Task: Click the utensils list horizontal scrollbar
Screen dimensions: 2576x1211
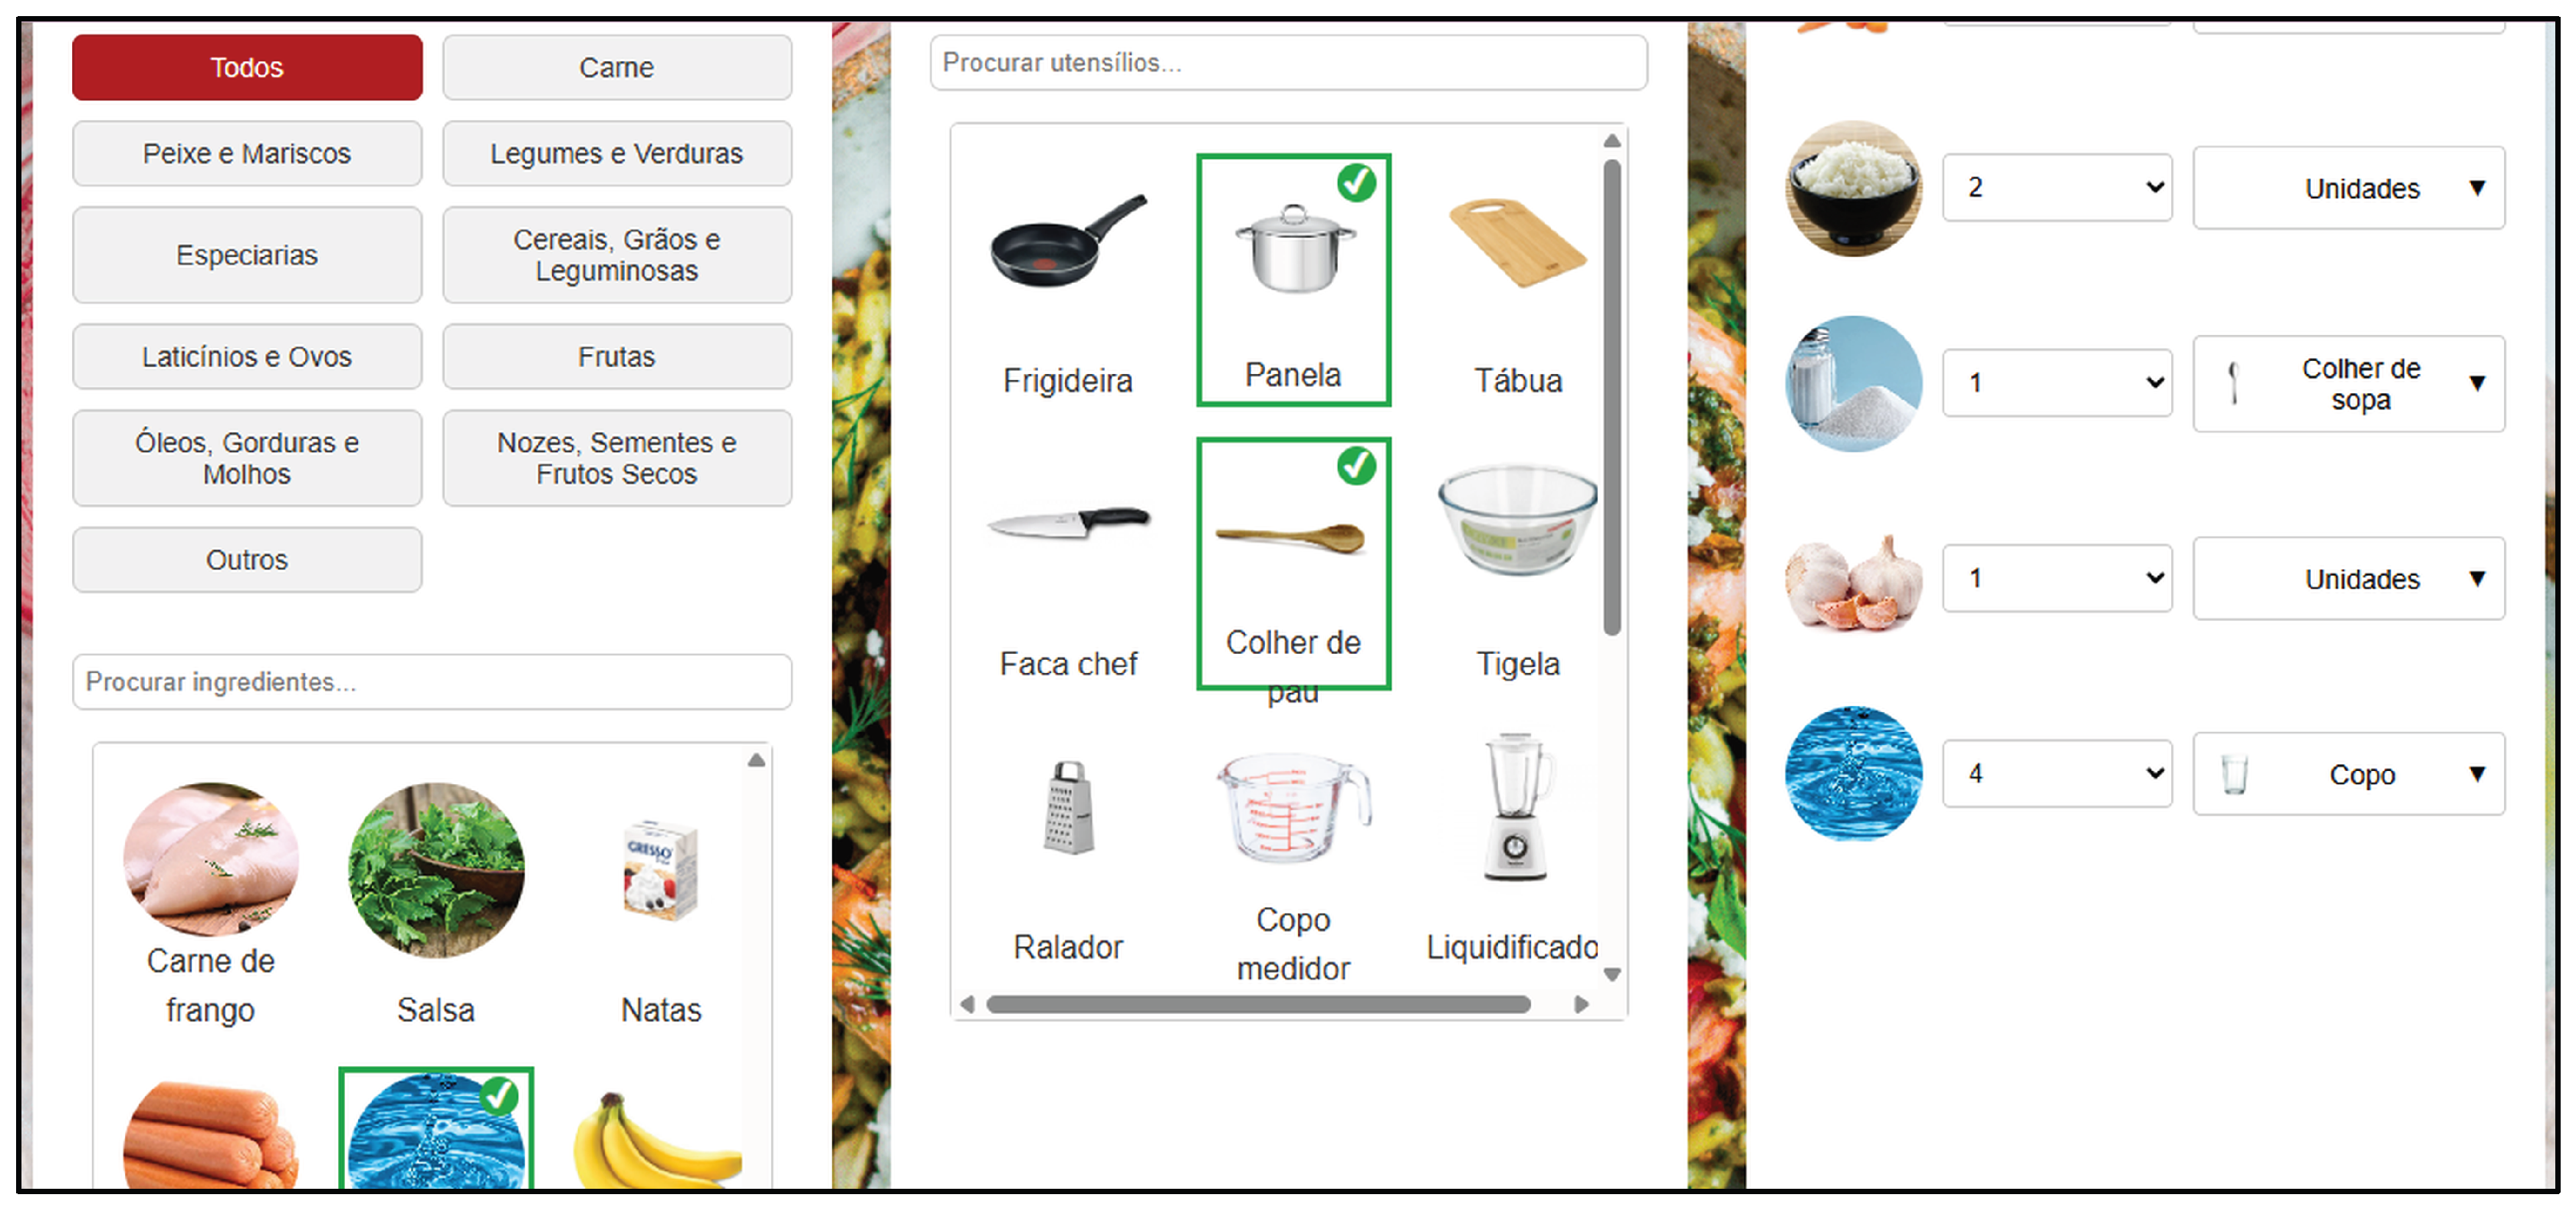Action: point(1258,1004)
